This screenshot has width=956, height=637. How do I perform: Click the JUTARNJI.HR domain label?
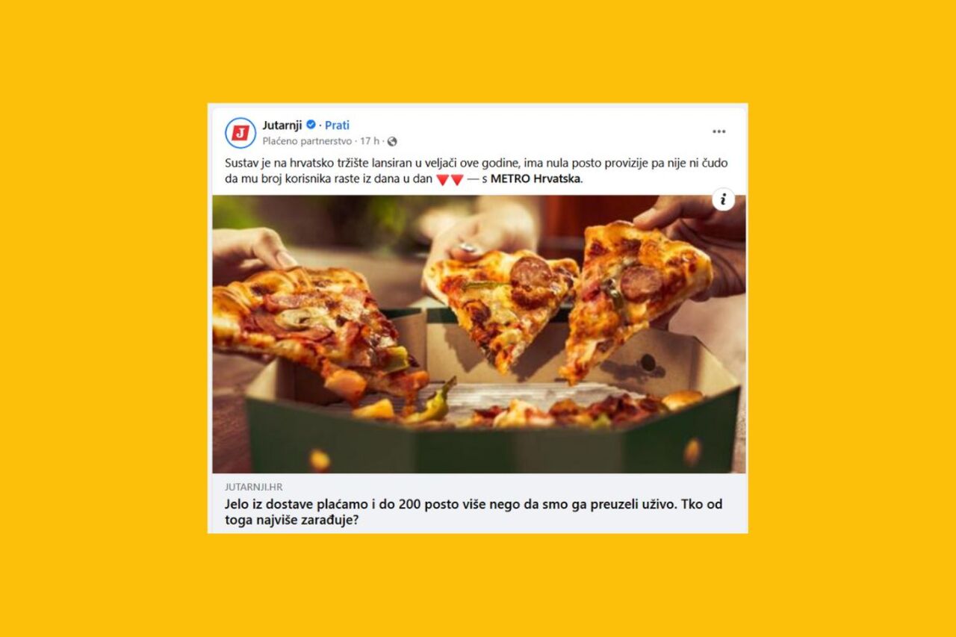click(254, 487)
